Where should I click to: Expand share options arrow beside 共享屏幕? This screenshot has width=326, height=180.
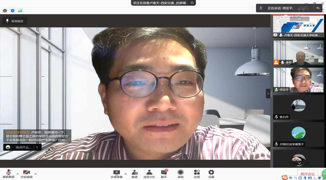(125, 174)
